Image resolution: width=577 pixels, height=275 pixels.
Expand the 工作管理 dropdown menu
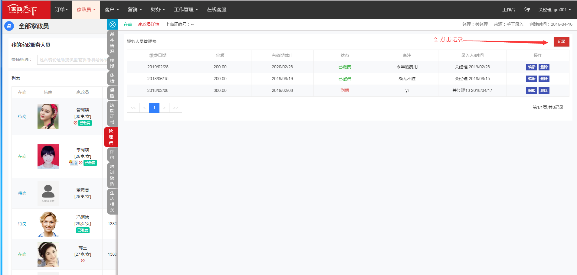(186, 10)
